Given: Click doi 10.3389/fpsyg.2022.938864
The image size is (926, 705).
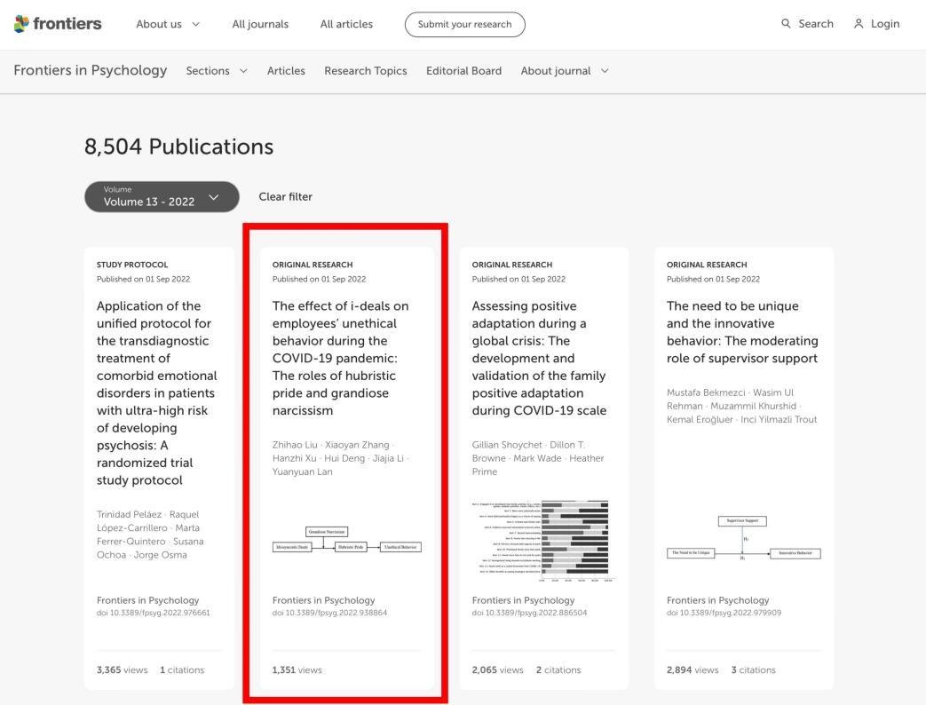Looking at the screenshot, I should click(x=329, y=613).
